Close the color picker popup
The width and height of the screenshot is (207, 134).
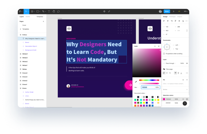point(159,46)
